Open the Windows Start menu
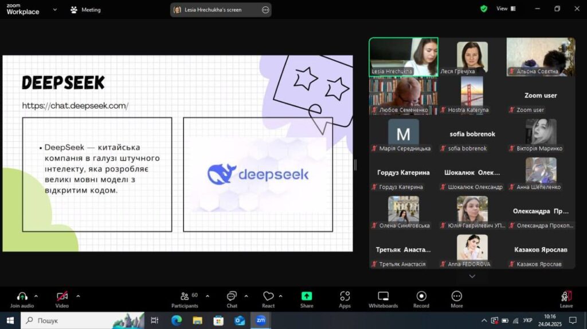 pyautogui.click(x=10, y=320)
